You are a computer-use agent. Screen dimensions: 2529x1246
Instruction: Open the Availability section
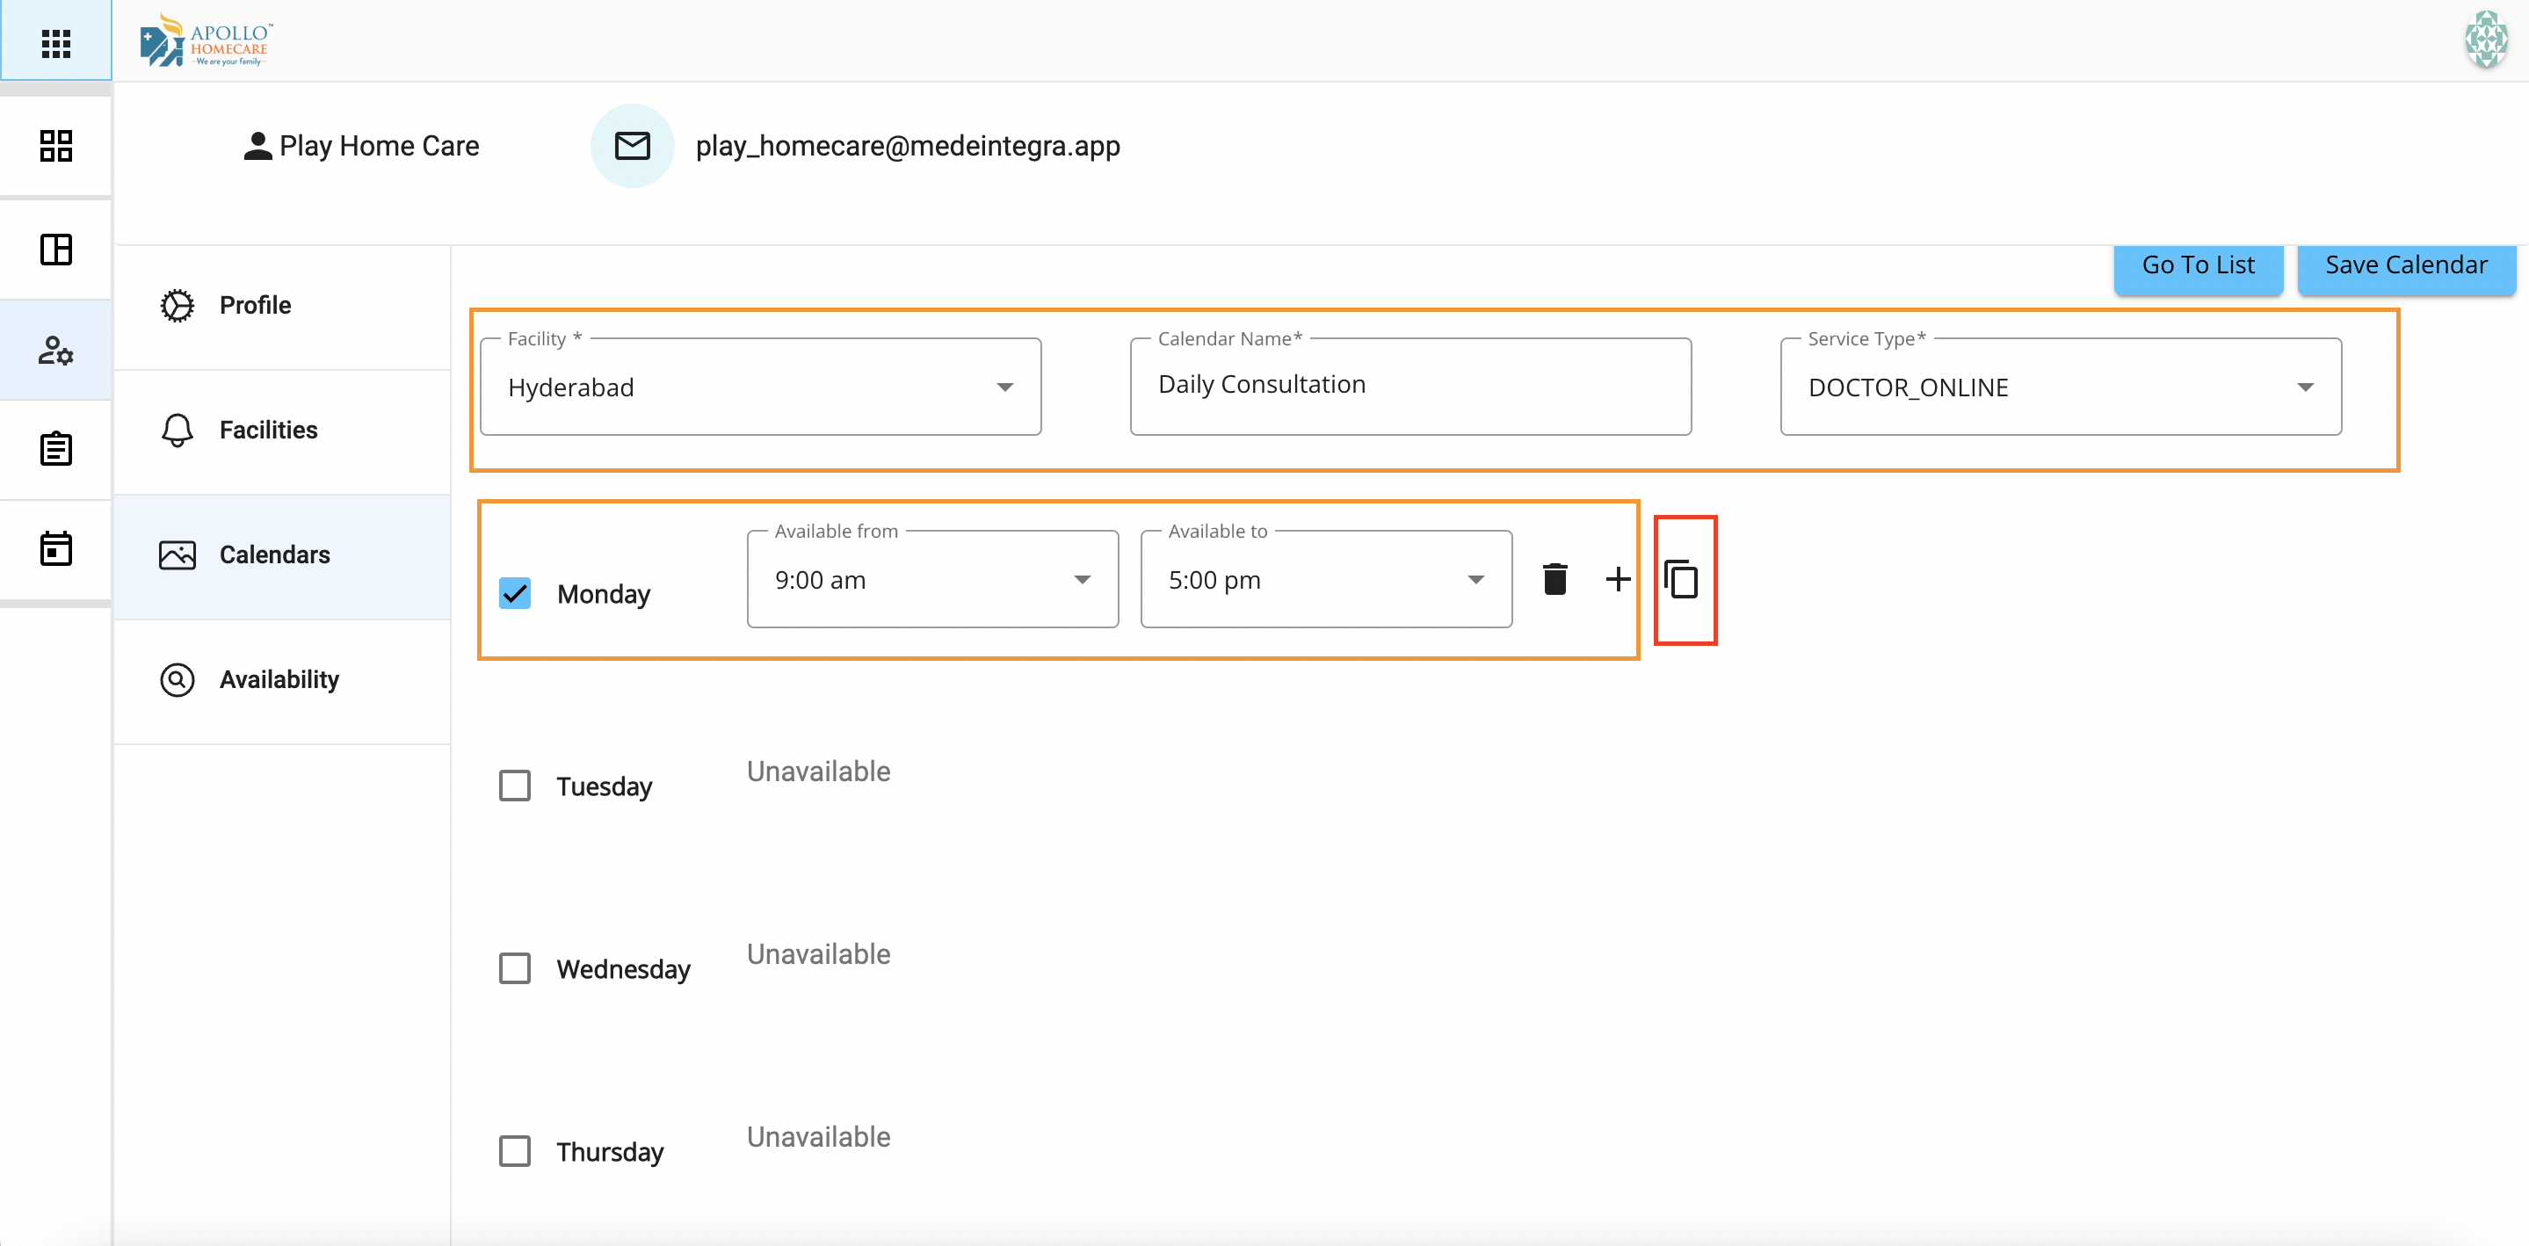(279, 679)
